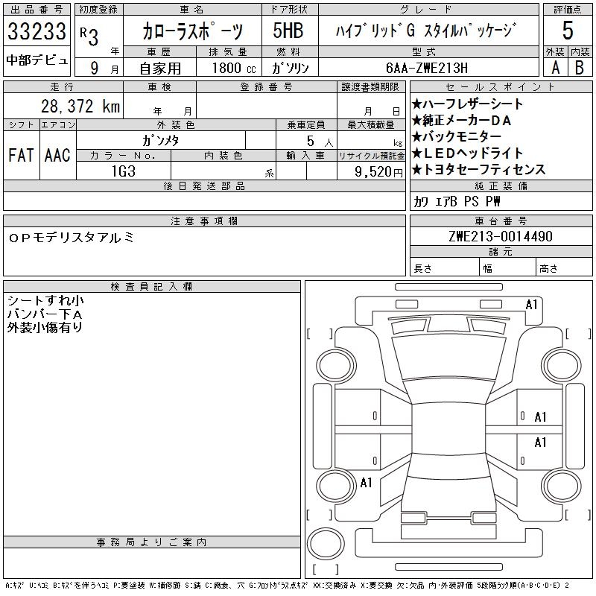Click the star before バックモニター
This screenshot has width=596, height=596.
417,137
